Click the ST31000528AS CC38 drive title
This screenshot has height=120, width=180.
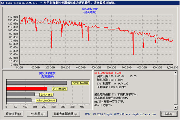pyautogui.click(x=108, y=73)
